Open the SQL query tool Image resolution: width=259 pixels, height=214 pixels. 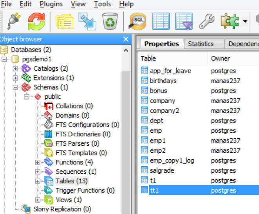tap(138, 21)
